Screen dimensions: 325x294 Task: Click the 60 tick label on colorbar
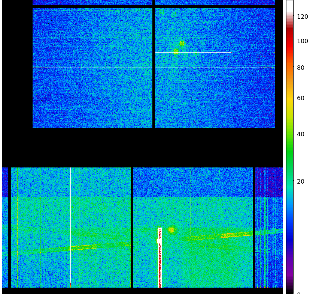pyautogui.click(x=300, y=98)
